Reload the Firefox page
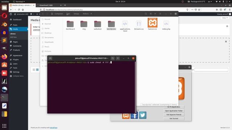 19,10
